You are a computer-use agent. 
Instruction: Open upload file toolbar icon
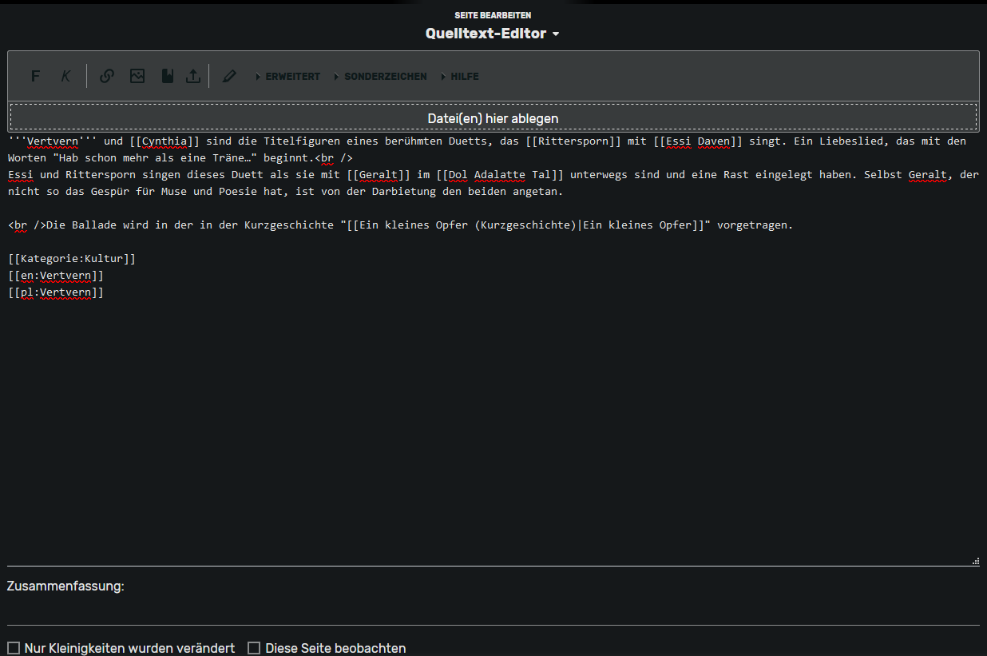click(x=193, y=77)
